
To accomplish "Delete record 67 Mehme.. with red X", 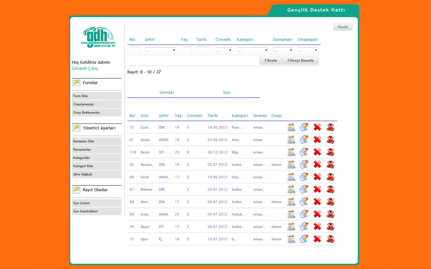I will click(x=318, y=189).
